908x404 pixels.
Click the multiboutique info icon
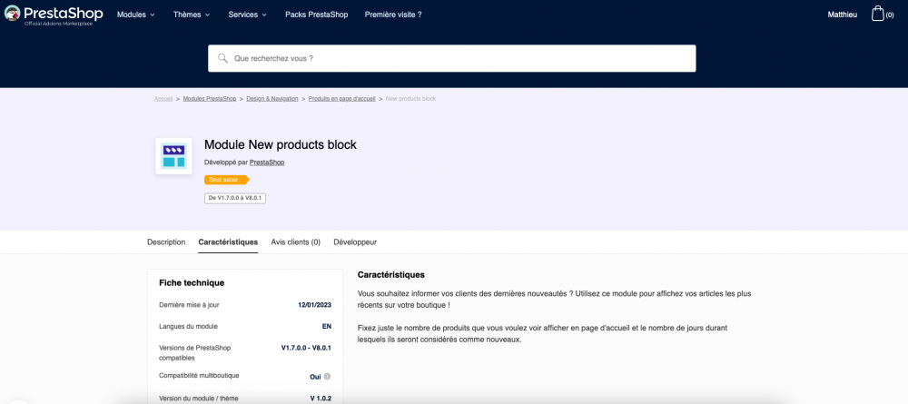coord(327,376)
